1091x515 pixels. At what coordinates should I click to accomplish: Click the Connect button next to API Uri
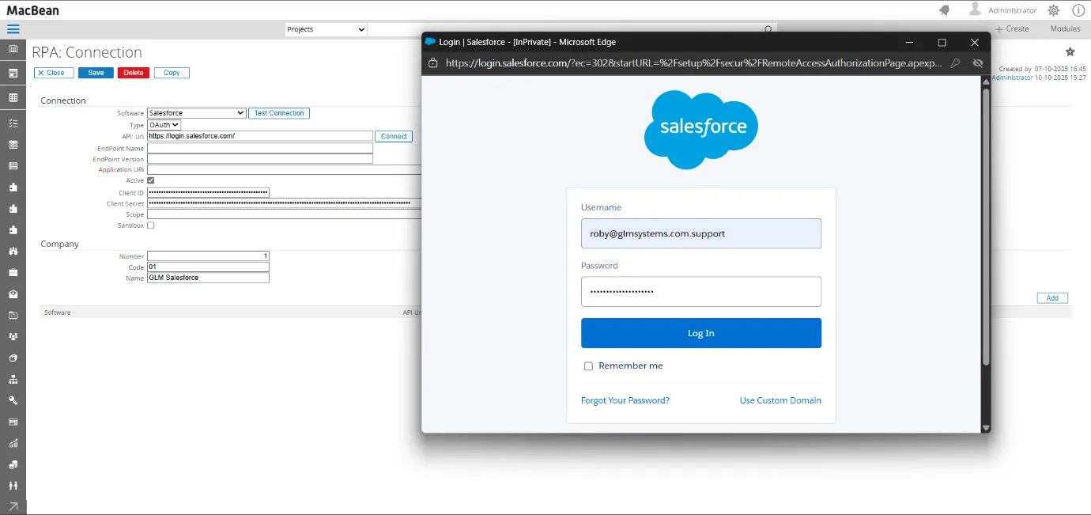394,136
